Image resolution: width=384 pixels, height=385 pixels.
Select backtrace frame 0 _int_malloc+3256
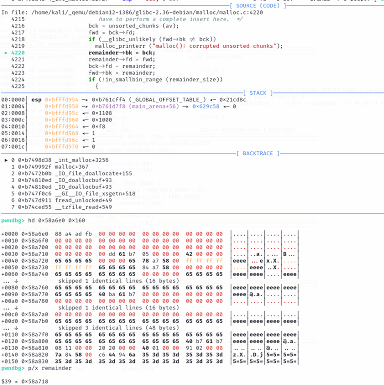56,160
